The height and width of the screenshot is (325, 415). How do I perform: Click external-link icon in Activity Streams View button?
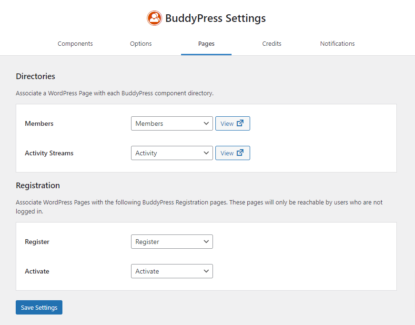[240, 152]
